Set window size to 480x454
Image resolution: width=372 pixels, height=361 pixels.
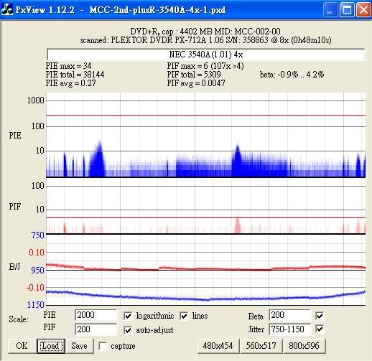tap(218, 346)
